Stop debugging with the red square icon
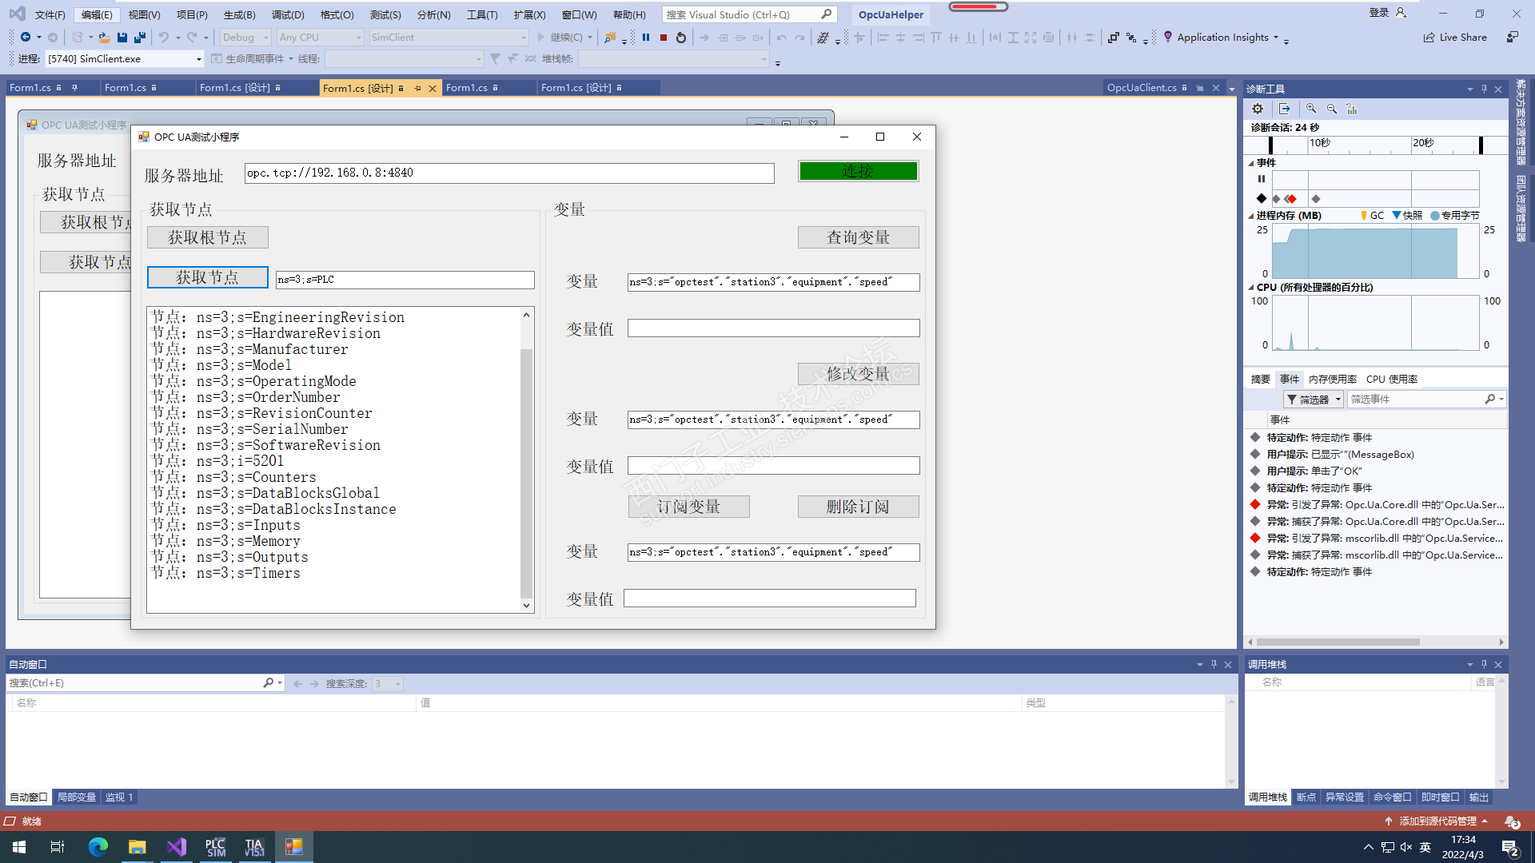 (x=664, y=38)
